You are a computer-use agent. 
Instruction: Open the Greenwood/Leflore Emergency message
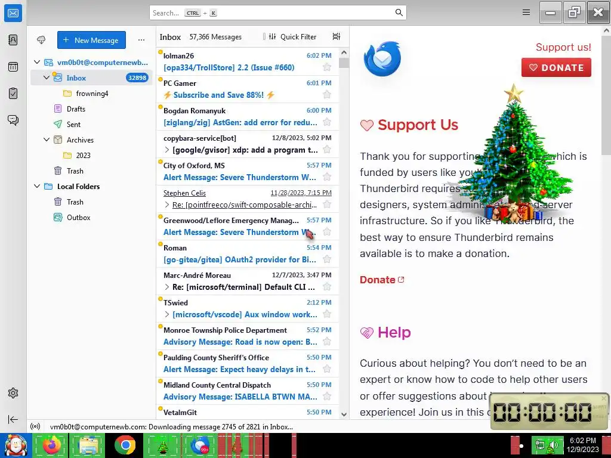(x=248, y=226)
